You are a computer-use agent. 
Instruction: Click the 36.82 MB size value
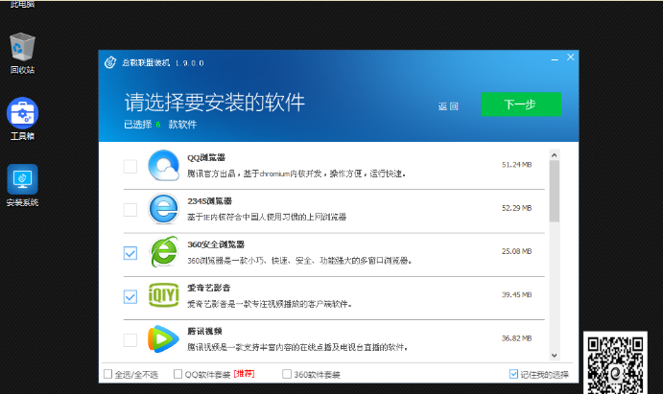[x=517, y=338]
